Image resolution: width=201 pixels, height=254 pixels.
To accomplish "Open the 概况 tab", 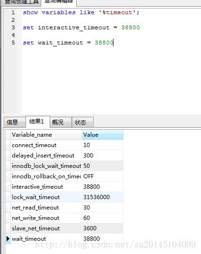I will point(61,122).
